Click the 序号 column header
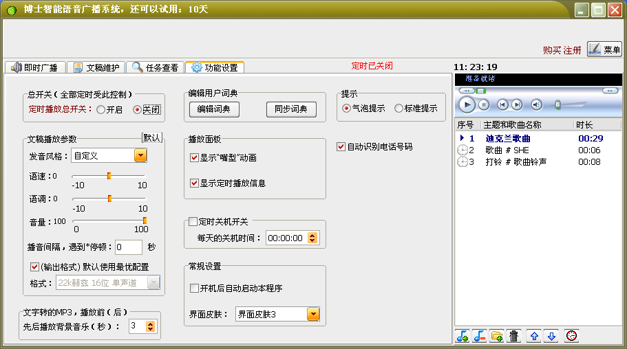This screenshot has height=349, width=627. pyautogui.click(x=468, y=125)
